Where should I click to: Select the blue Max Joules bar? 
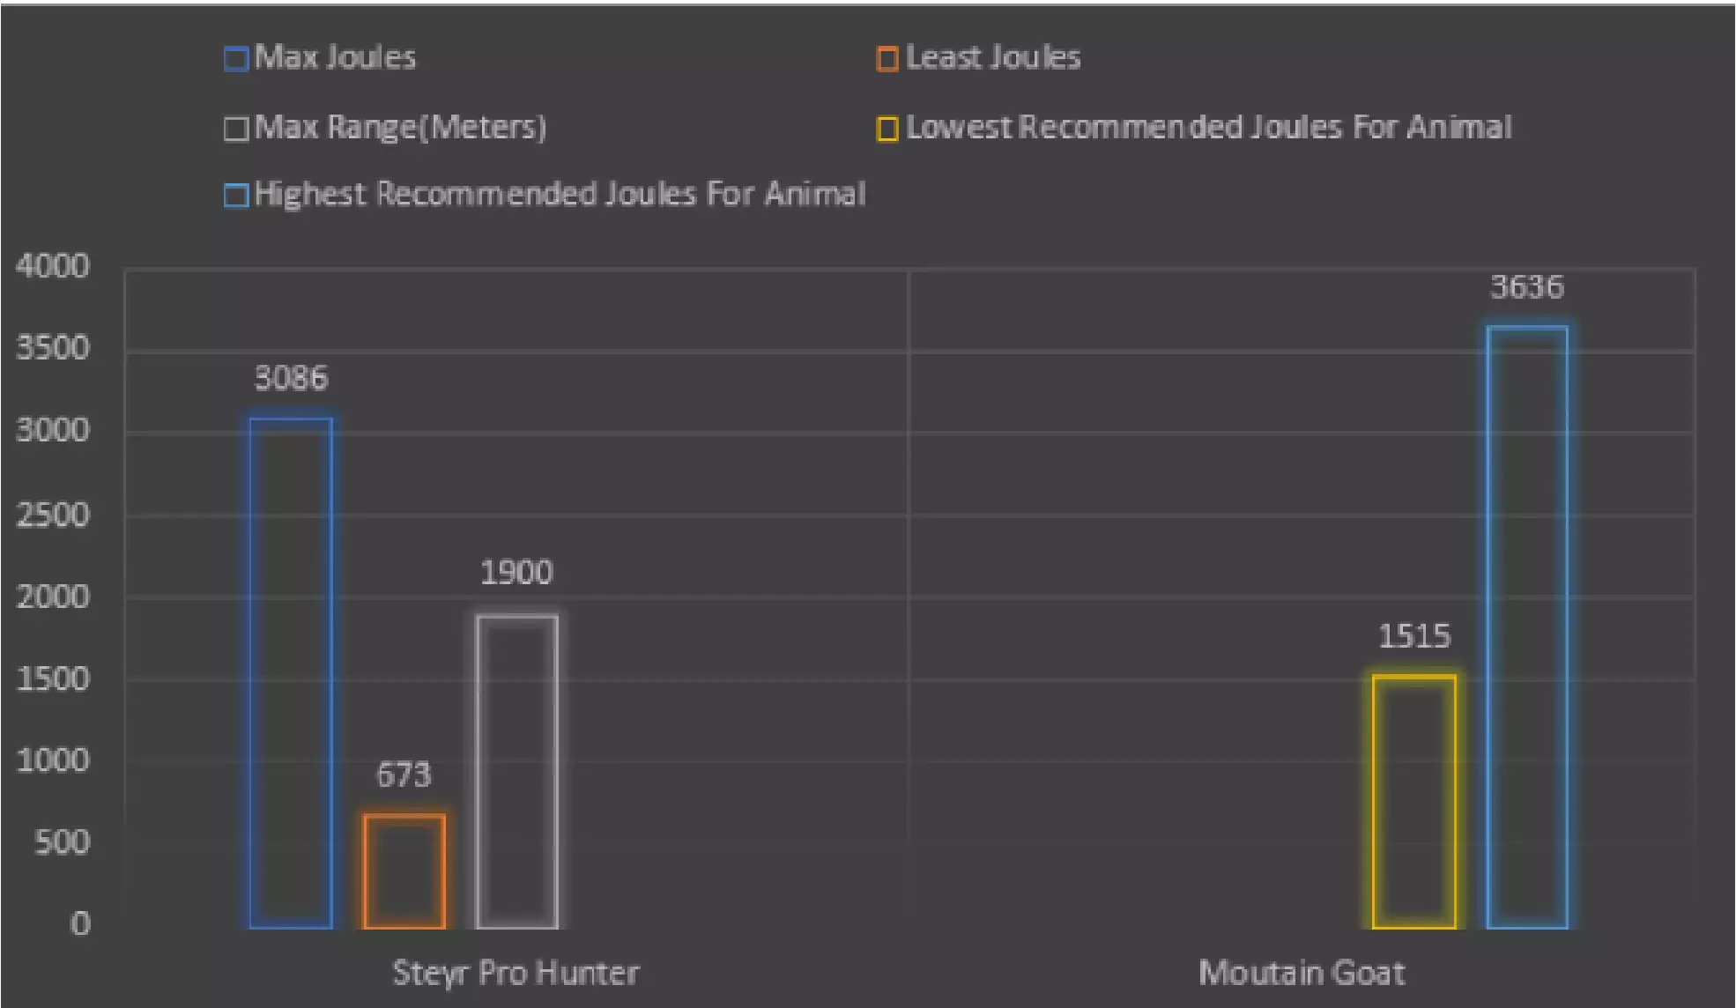coord(291,673)
